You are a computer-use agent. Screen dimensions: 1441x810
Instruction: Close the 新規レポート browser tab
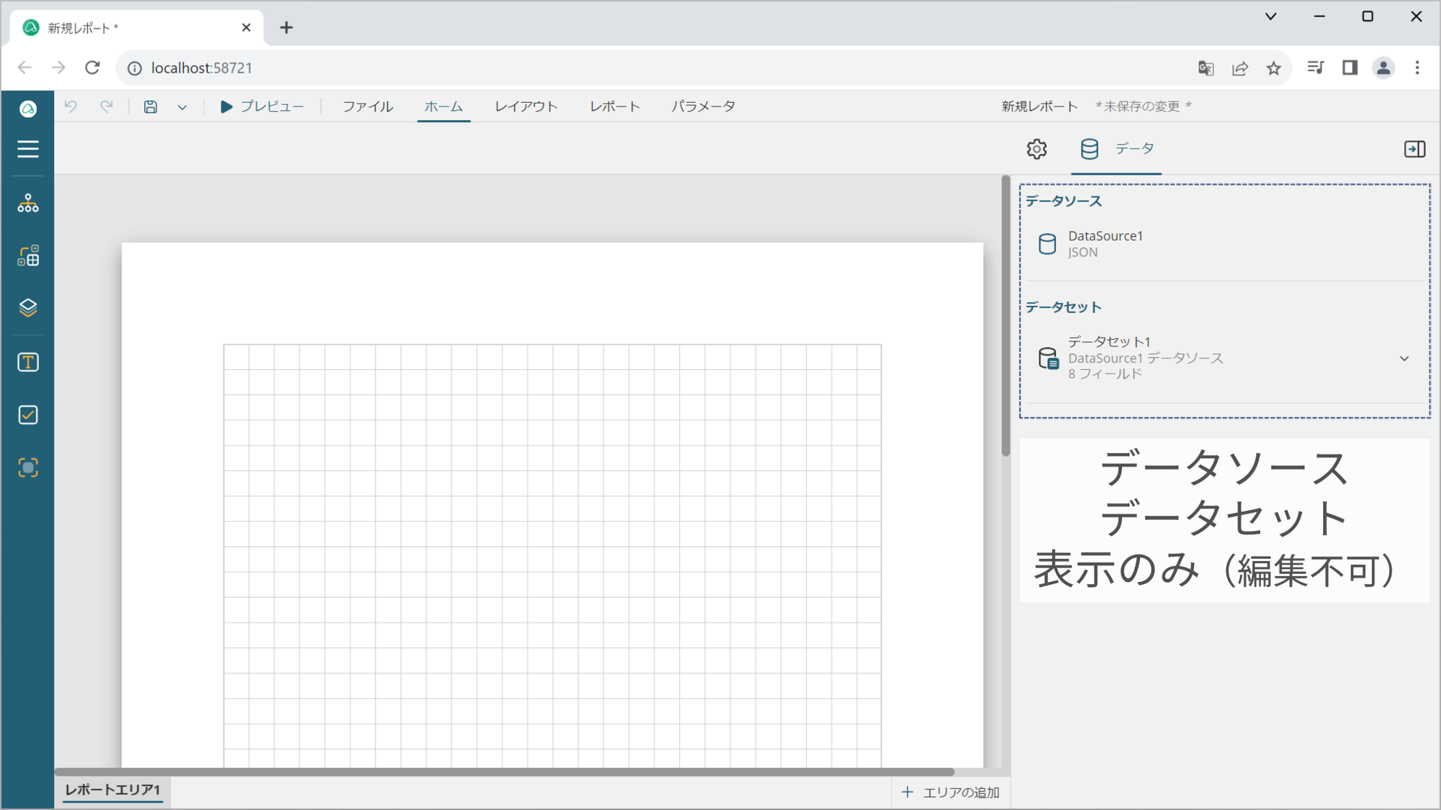pyautogui.click(x=246, y=28)
